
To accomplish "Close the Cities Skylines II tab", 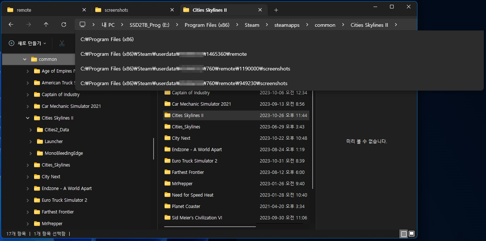I will pyautogui.click(x=260, y=10).
